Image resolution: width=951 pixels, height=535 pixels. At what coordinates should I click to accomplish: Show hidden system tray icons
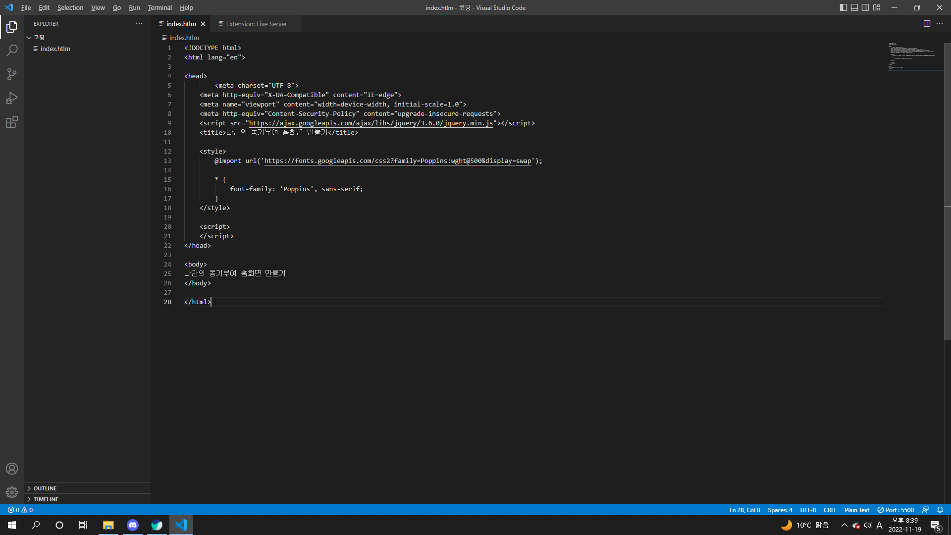click(844, 525)
